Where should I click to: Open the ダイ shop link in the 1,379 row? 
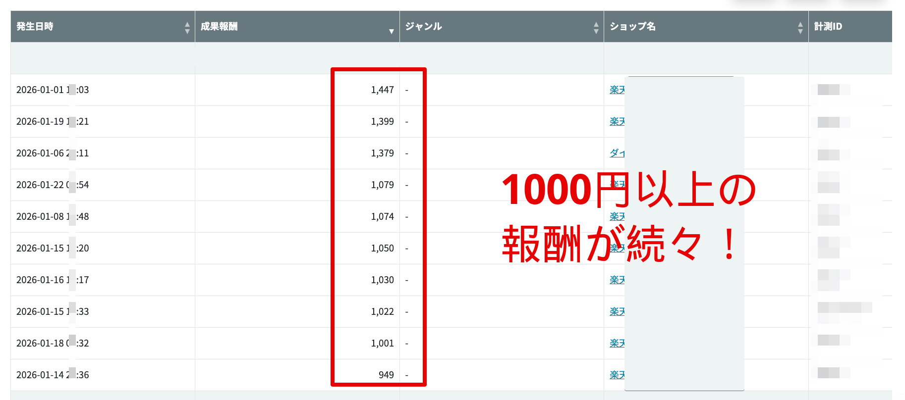(x=617, y=153)
